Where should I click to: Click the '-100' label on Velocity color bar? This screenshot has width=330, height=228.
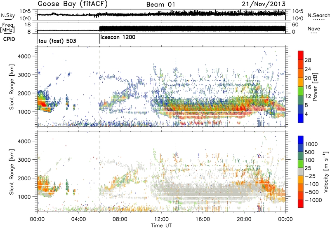[312, 184]
